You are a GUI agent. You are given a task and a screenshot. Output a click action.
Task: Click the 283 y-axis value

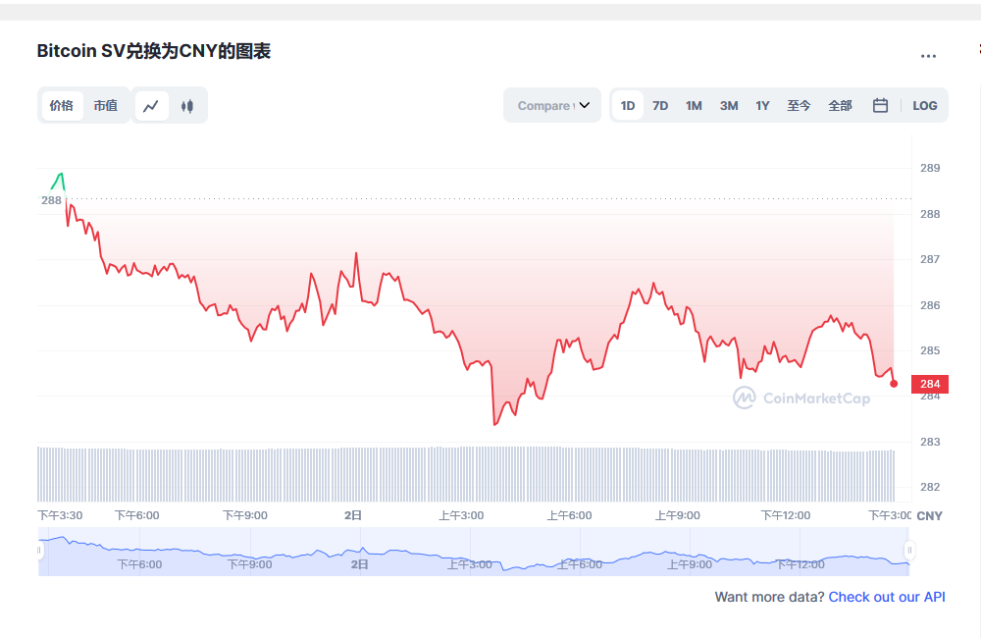[x=930, y=442]
